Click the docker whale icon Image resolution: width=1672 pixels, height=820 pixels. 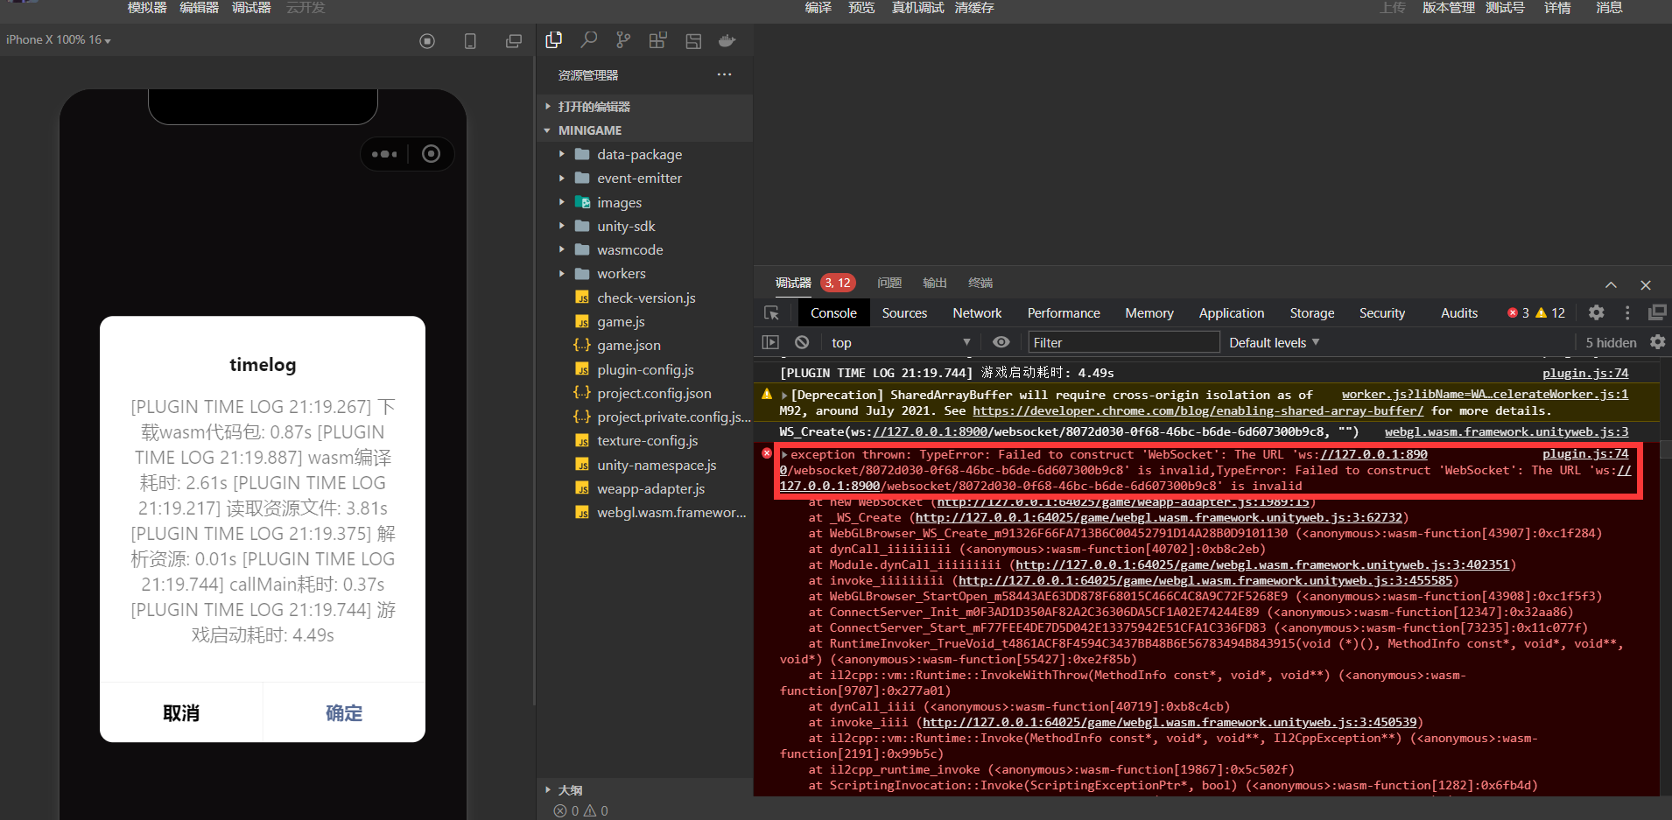pos(727,40)
